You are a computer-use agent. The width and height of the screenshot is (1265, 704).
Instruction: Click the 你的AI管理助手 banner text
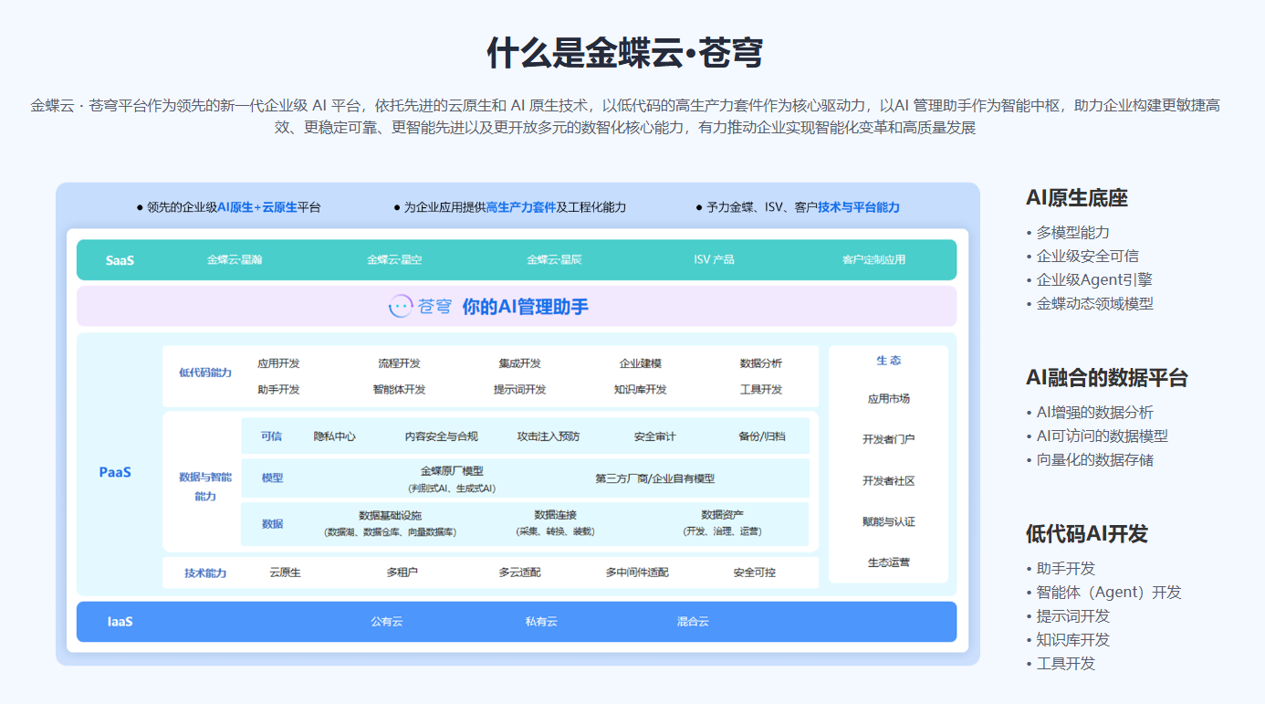click(525, 307)
